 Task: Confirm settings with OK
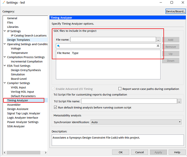pyautogui.click(x=121, y=152)
